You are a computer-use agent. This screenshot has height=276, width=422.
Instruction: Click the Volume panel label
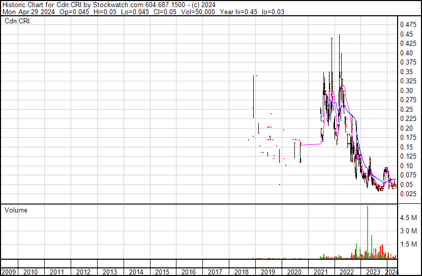point(16,210)
